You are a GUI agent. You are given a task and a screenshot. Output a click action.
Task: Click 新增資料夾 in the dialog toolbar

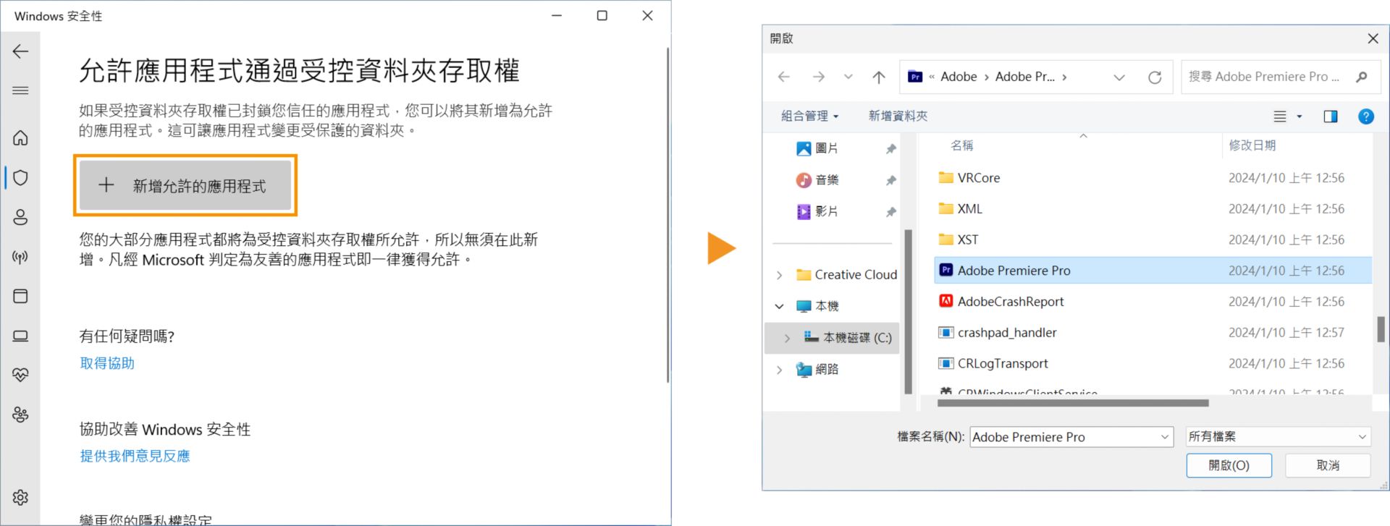898,116
